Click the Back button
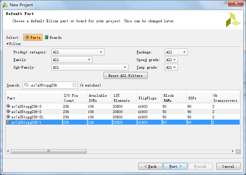Screen dimensions: 246x175 150,166
